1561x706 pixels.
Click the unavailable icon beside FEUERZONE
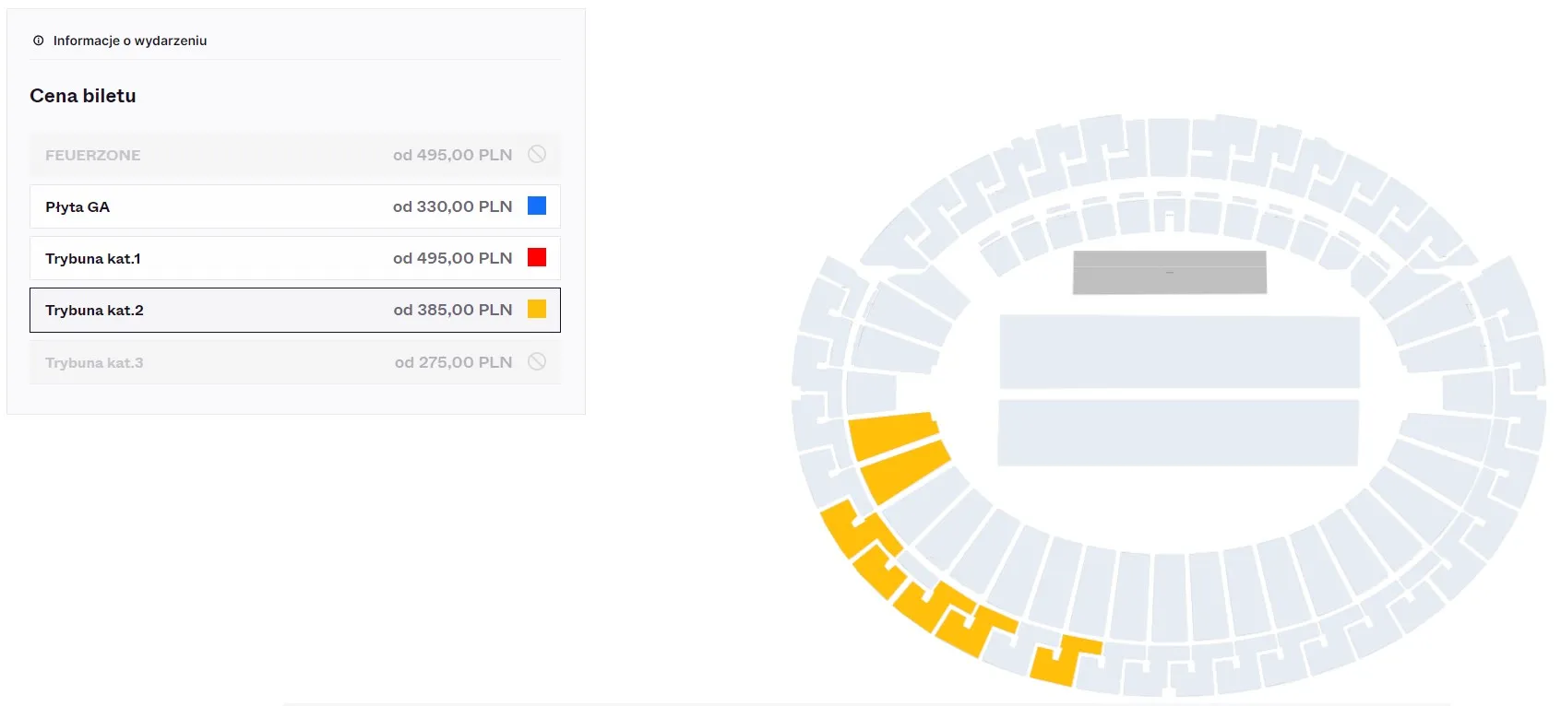pyautogui.click(x=537, y=154)
